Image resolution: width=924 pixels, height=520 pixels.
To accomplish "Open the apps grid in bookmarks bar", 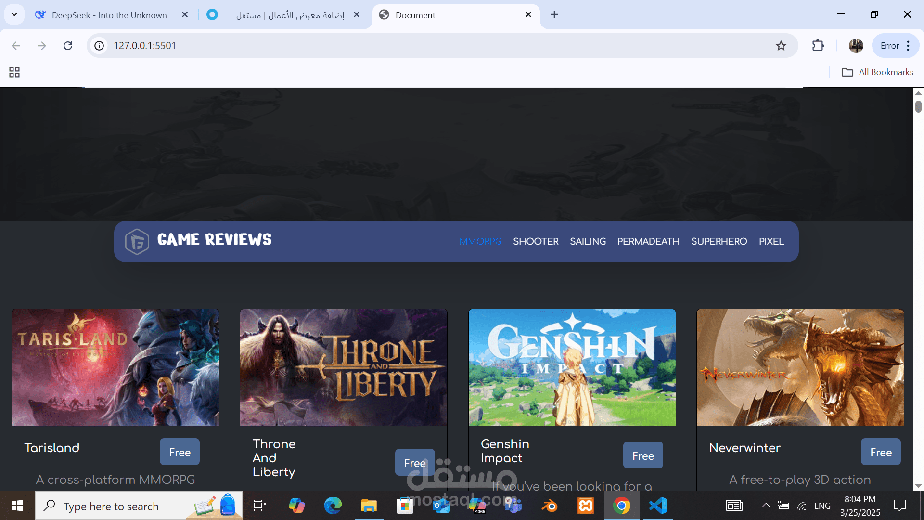I will pos(14,72).
